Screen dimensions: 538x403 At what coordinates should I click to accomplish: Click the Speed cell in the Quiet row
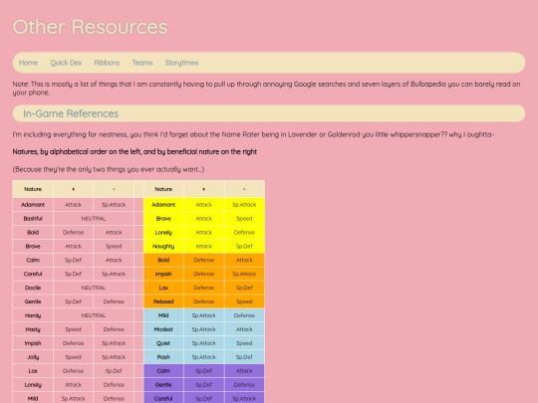click(244, 343)
